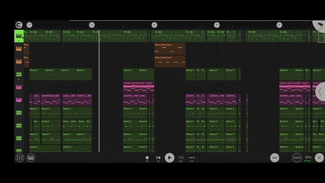
Task: Select the Forever (One Shot Kit) Pad 4 clip near bar 81
Action: (x=295, y=87)
